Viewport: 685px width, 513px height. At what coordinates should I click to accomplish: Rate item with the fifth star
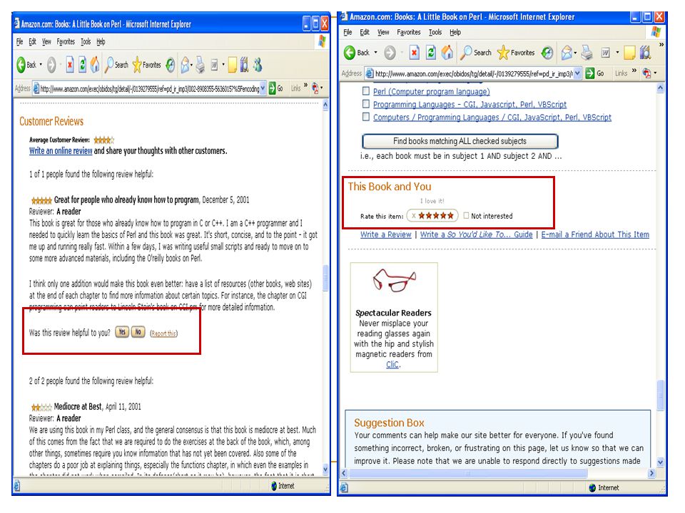pos(450,215)
